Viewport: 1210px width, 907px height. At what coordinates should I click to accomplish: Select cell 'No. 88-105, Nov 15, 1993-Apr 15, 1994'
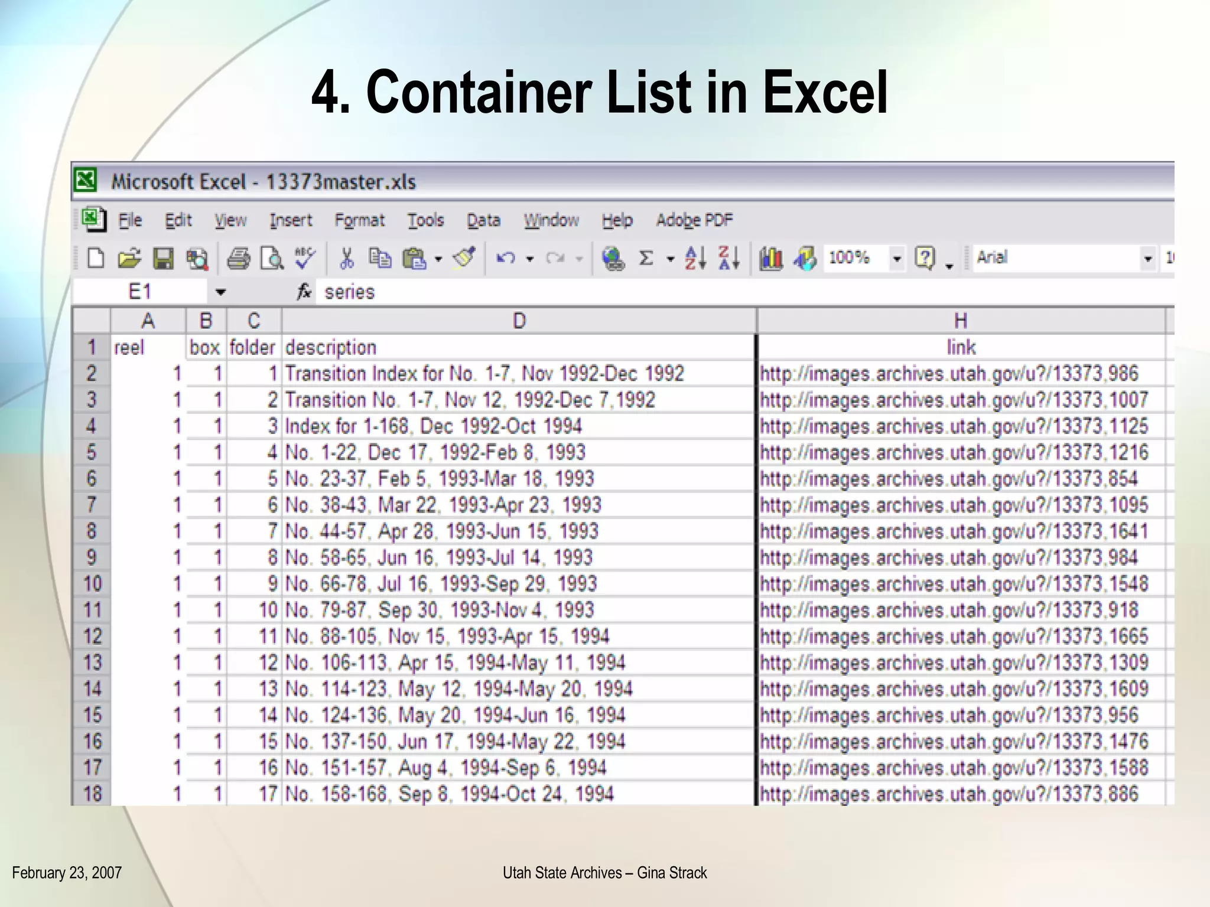coord(519,637)
